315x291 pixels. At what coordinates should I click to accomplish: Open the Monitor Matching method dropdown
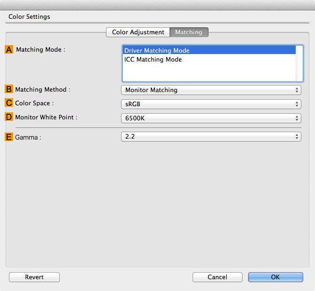pyautogui.click(x=211, y=90)
